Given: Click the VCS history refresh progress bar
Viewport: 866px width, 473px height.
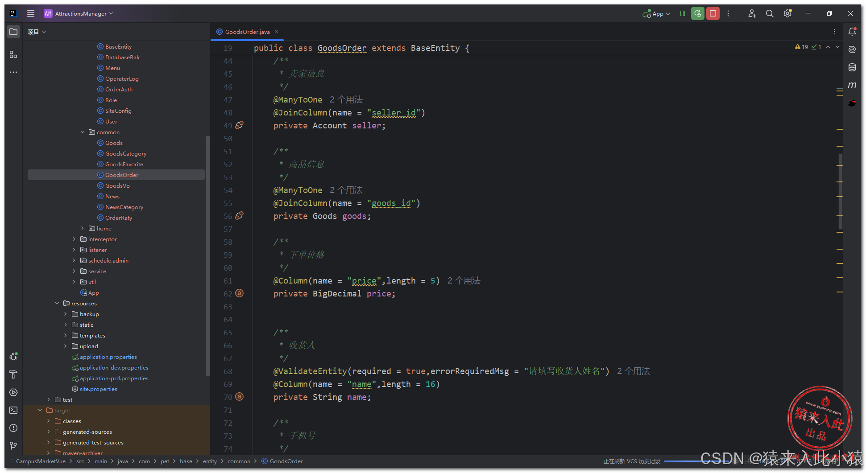Looking at the screenshot, I should point(696,461).
